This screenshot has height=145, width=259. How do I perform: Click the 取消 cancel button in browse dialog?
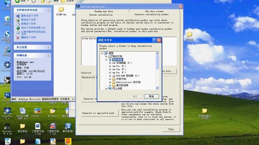pos(151,97)
